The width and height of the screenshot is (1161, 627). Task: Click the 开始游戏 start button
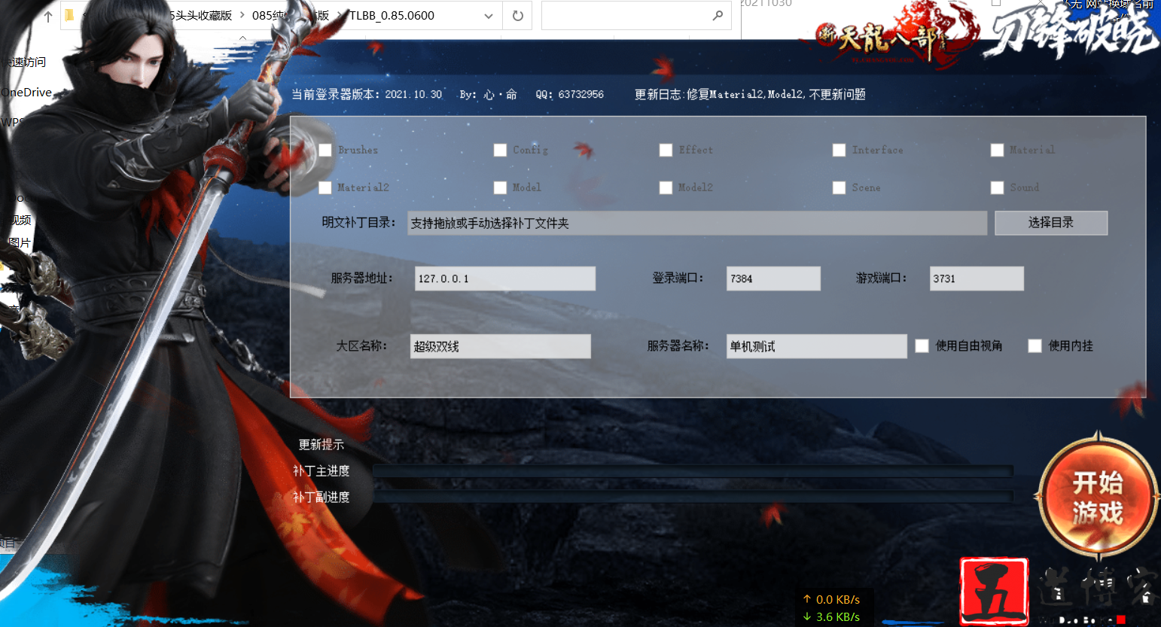pos(1098,498)
